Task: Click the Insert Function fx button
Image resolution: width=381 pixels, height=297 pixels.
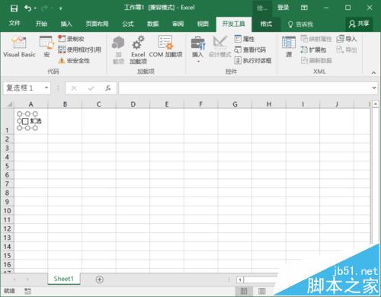Action: [108, 88]
